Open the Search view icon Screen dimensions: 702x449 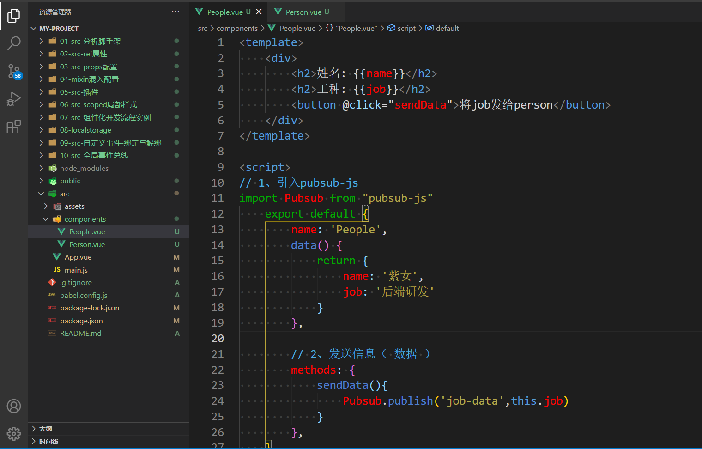point(14,43)
